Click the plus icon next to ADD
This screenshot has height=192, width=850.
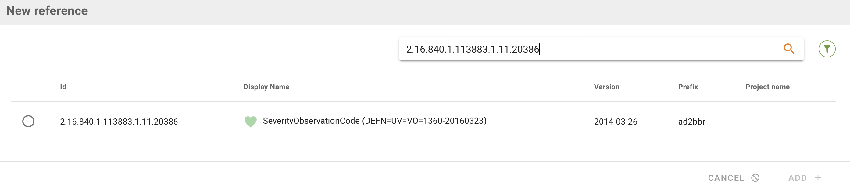[818, 177]
